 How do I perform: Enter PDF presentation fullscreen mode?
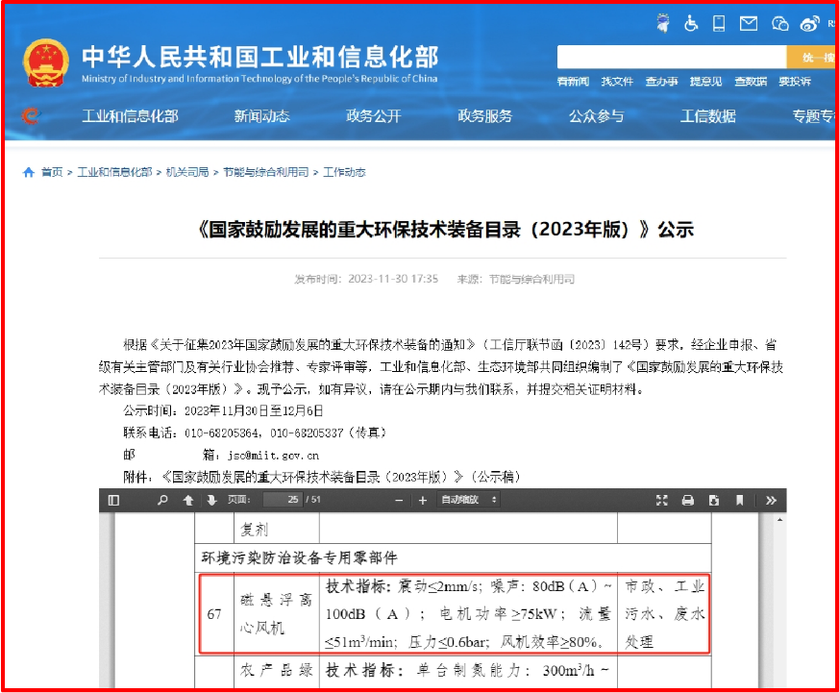[661, 500]
